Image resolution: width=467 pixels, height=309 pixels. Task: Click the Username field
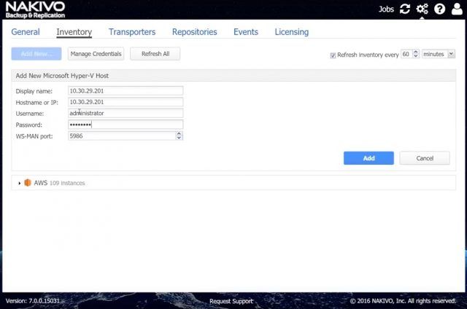126,113
